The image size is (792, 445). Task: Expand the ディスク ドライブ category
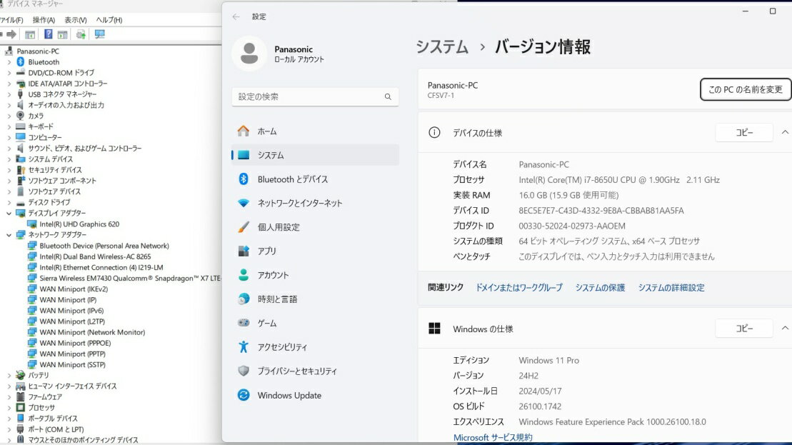pyautogui.click(x=9, y=202)
